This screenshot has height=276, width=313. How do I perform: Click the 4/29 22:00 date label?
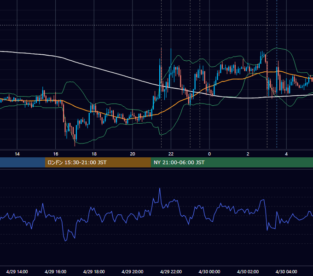171,271
